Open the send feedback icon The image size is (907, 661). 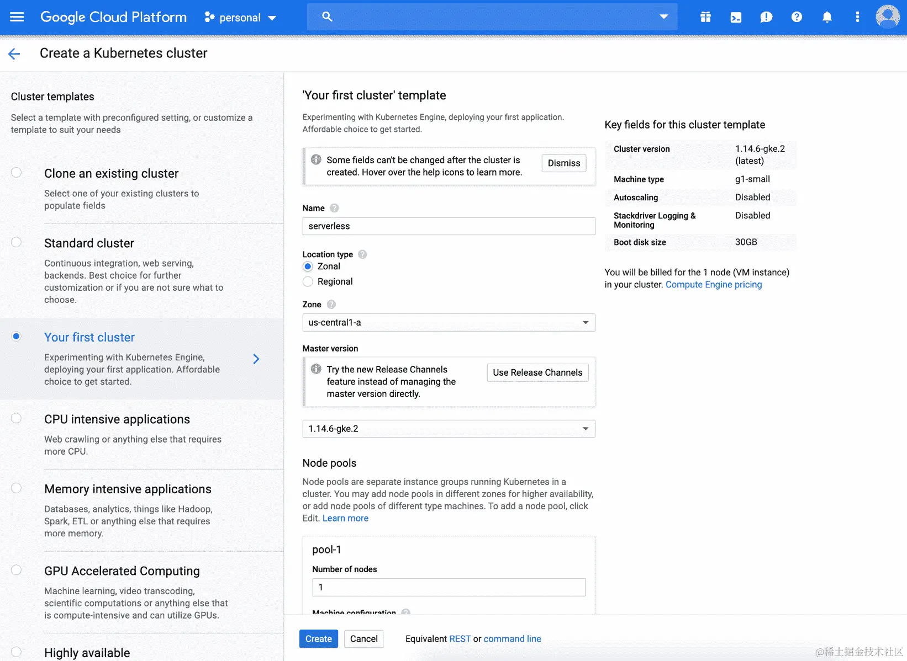pos(766,17)
